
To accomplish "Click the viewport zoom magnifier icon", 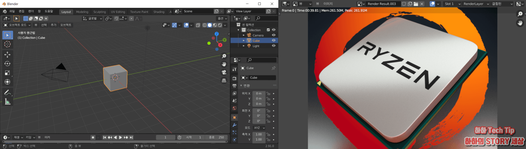I will click(224, 56).
